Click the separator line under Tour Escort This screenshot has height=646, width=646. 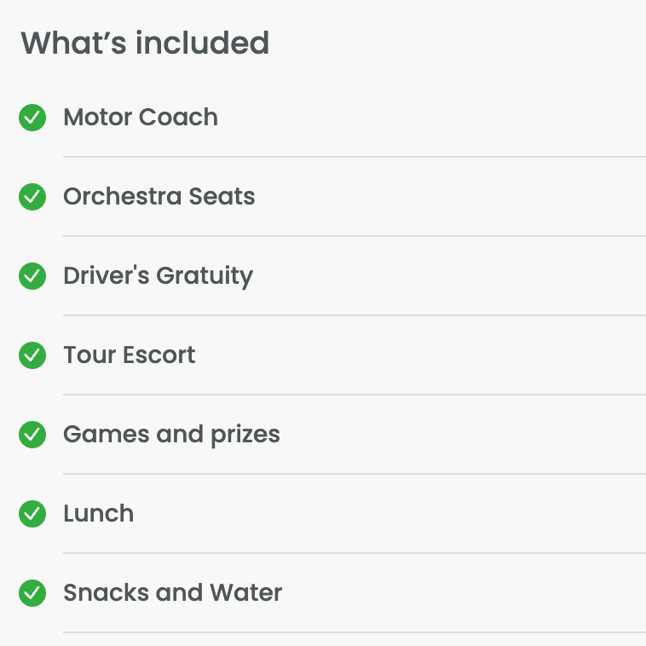354,395
